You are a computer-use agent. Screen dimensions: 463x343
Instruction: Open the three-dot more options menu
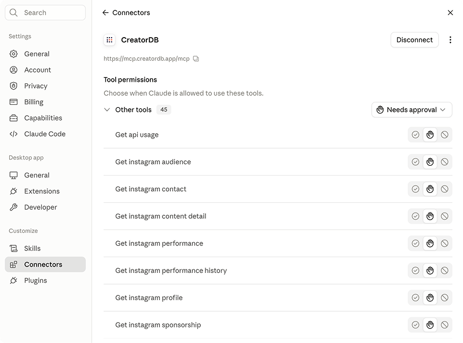tap(450, 40)
